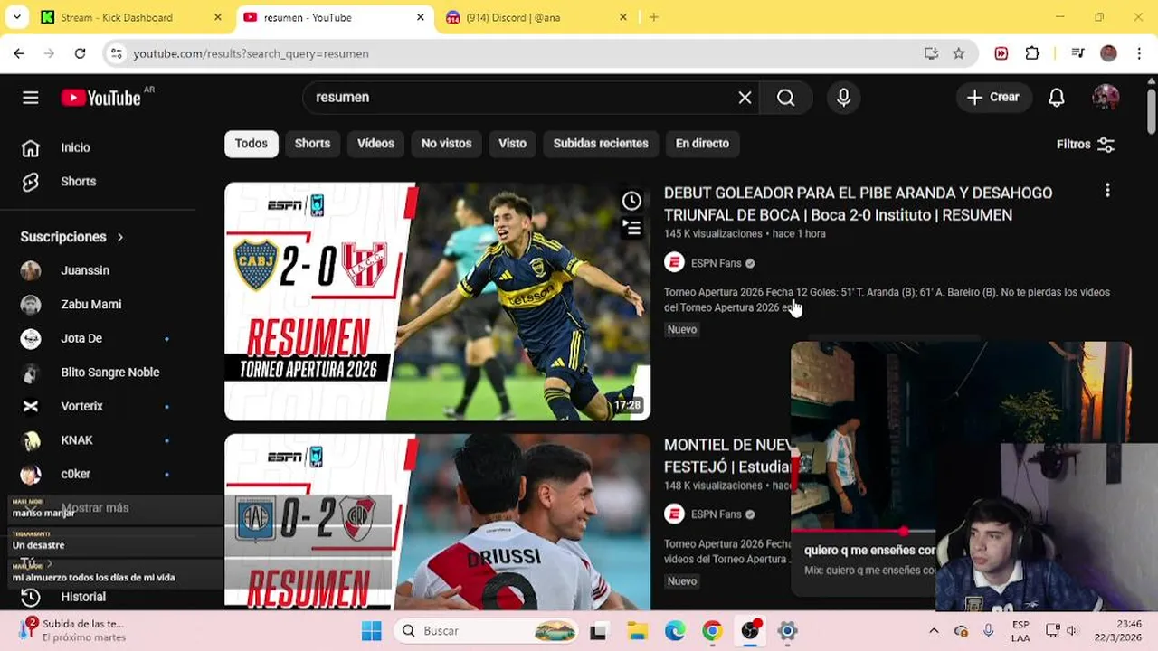Start voice search with the microphone icon
1158x651 pixels.
pos(843,98)
